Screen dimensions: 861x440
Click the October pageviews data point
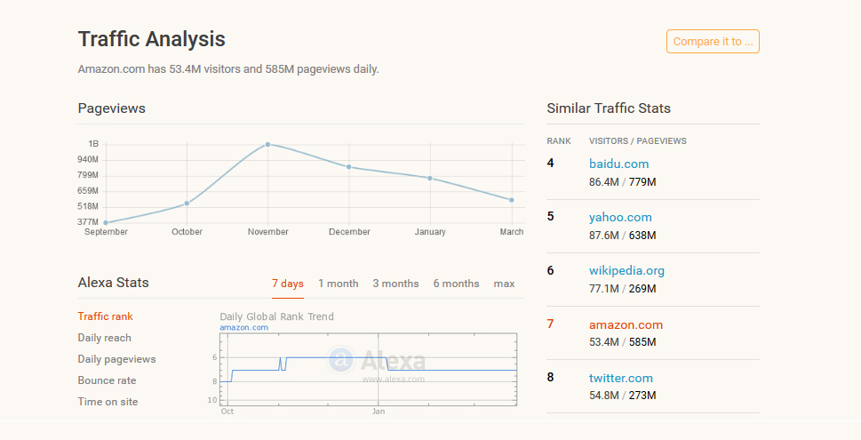point(187,204)
